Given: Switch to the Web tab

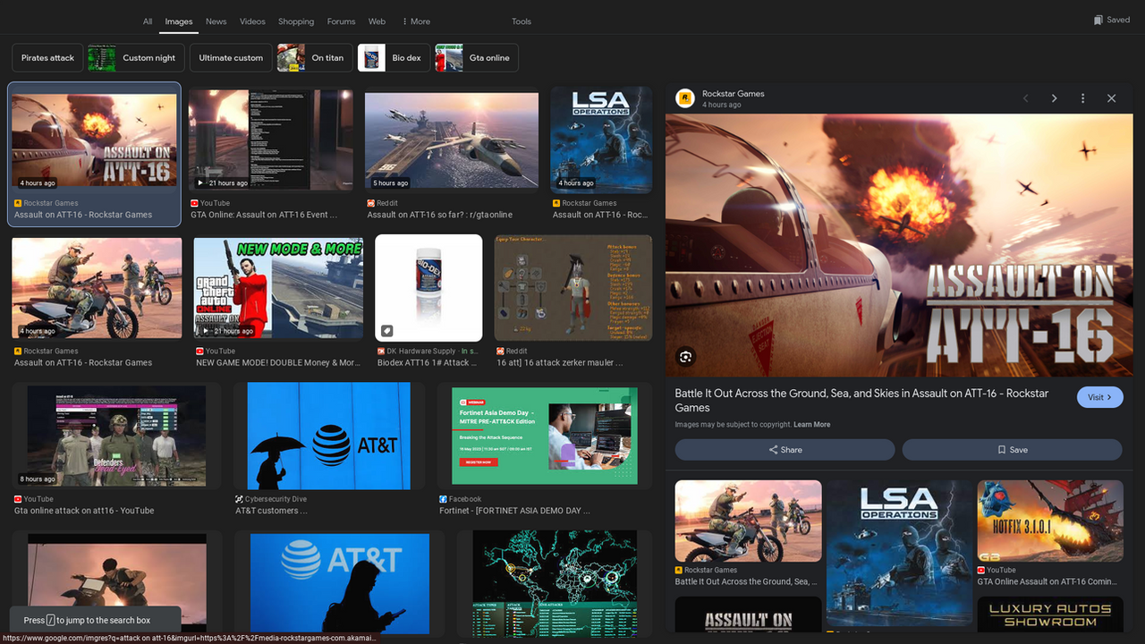Looking at the screenshot, I should tap(377, 21).
